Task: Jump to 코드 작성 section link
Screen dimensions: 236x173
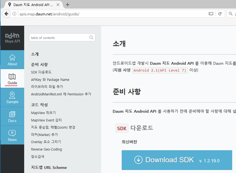Action: point(39,105)
